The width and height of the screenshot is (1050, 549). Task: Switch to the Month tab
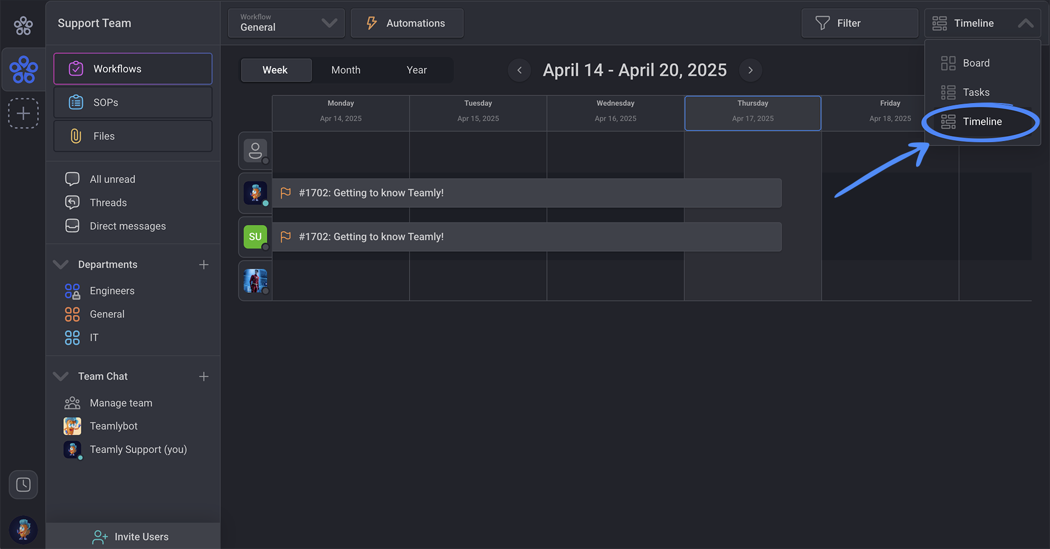click(346, 70)
